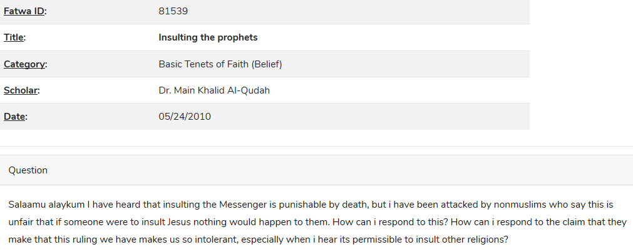This screenshot has height=252, width=633.
Task: Click the Title label
Action: tap(14, 37)
